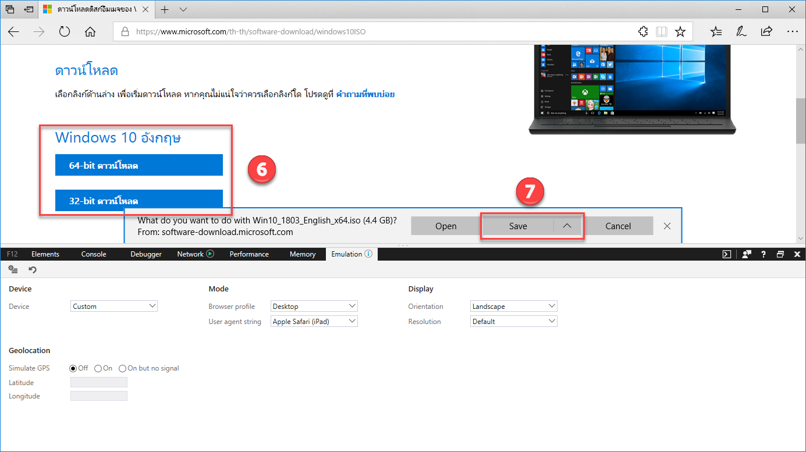
Task: Select On but no signal option
Action: coord(122,368)
